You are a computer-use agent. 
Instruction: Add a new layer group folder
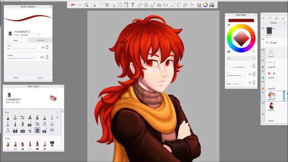(x=270, y=18)
